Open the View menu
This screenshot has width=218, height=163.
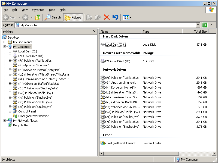tap(25, 10)
